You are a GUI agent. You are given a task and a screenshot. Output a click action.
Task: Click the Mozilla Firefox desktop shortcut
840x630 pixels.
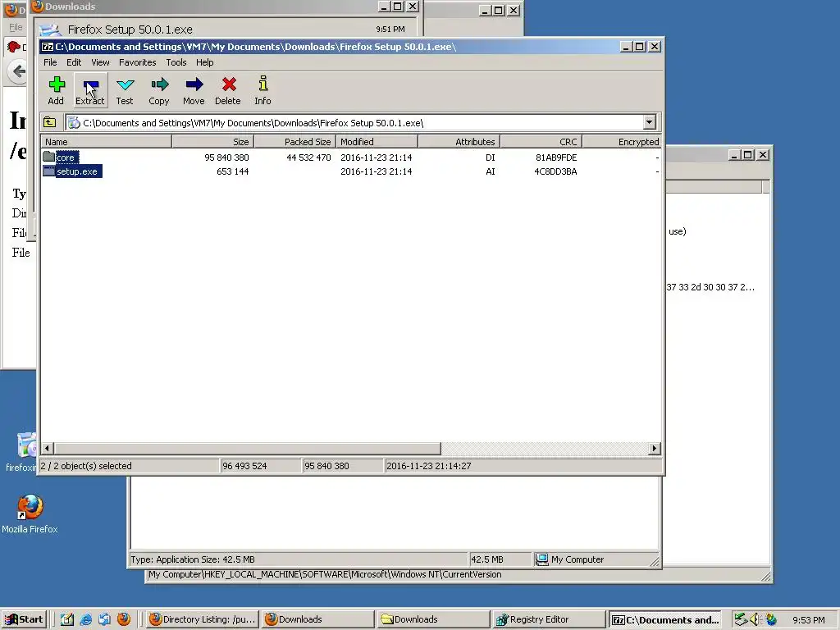(x=30, y=514)
